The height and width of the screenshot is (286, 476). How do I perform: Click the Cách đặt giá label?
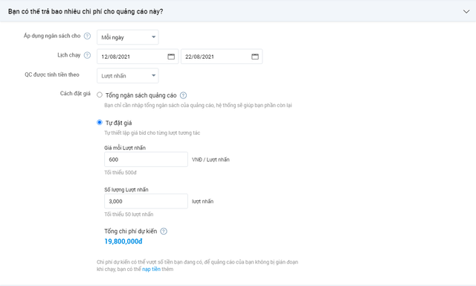75,94
